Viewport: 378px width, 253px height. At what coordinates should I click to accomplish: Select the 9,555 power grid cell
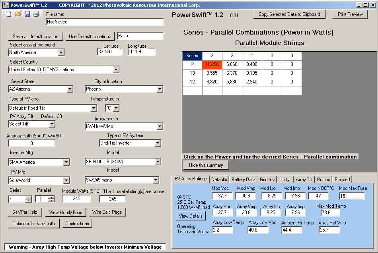[212, 73]
